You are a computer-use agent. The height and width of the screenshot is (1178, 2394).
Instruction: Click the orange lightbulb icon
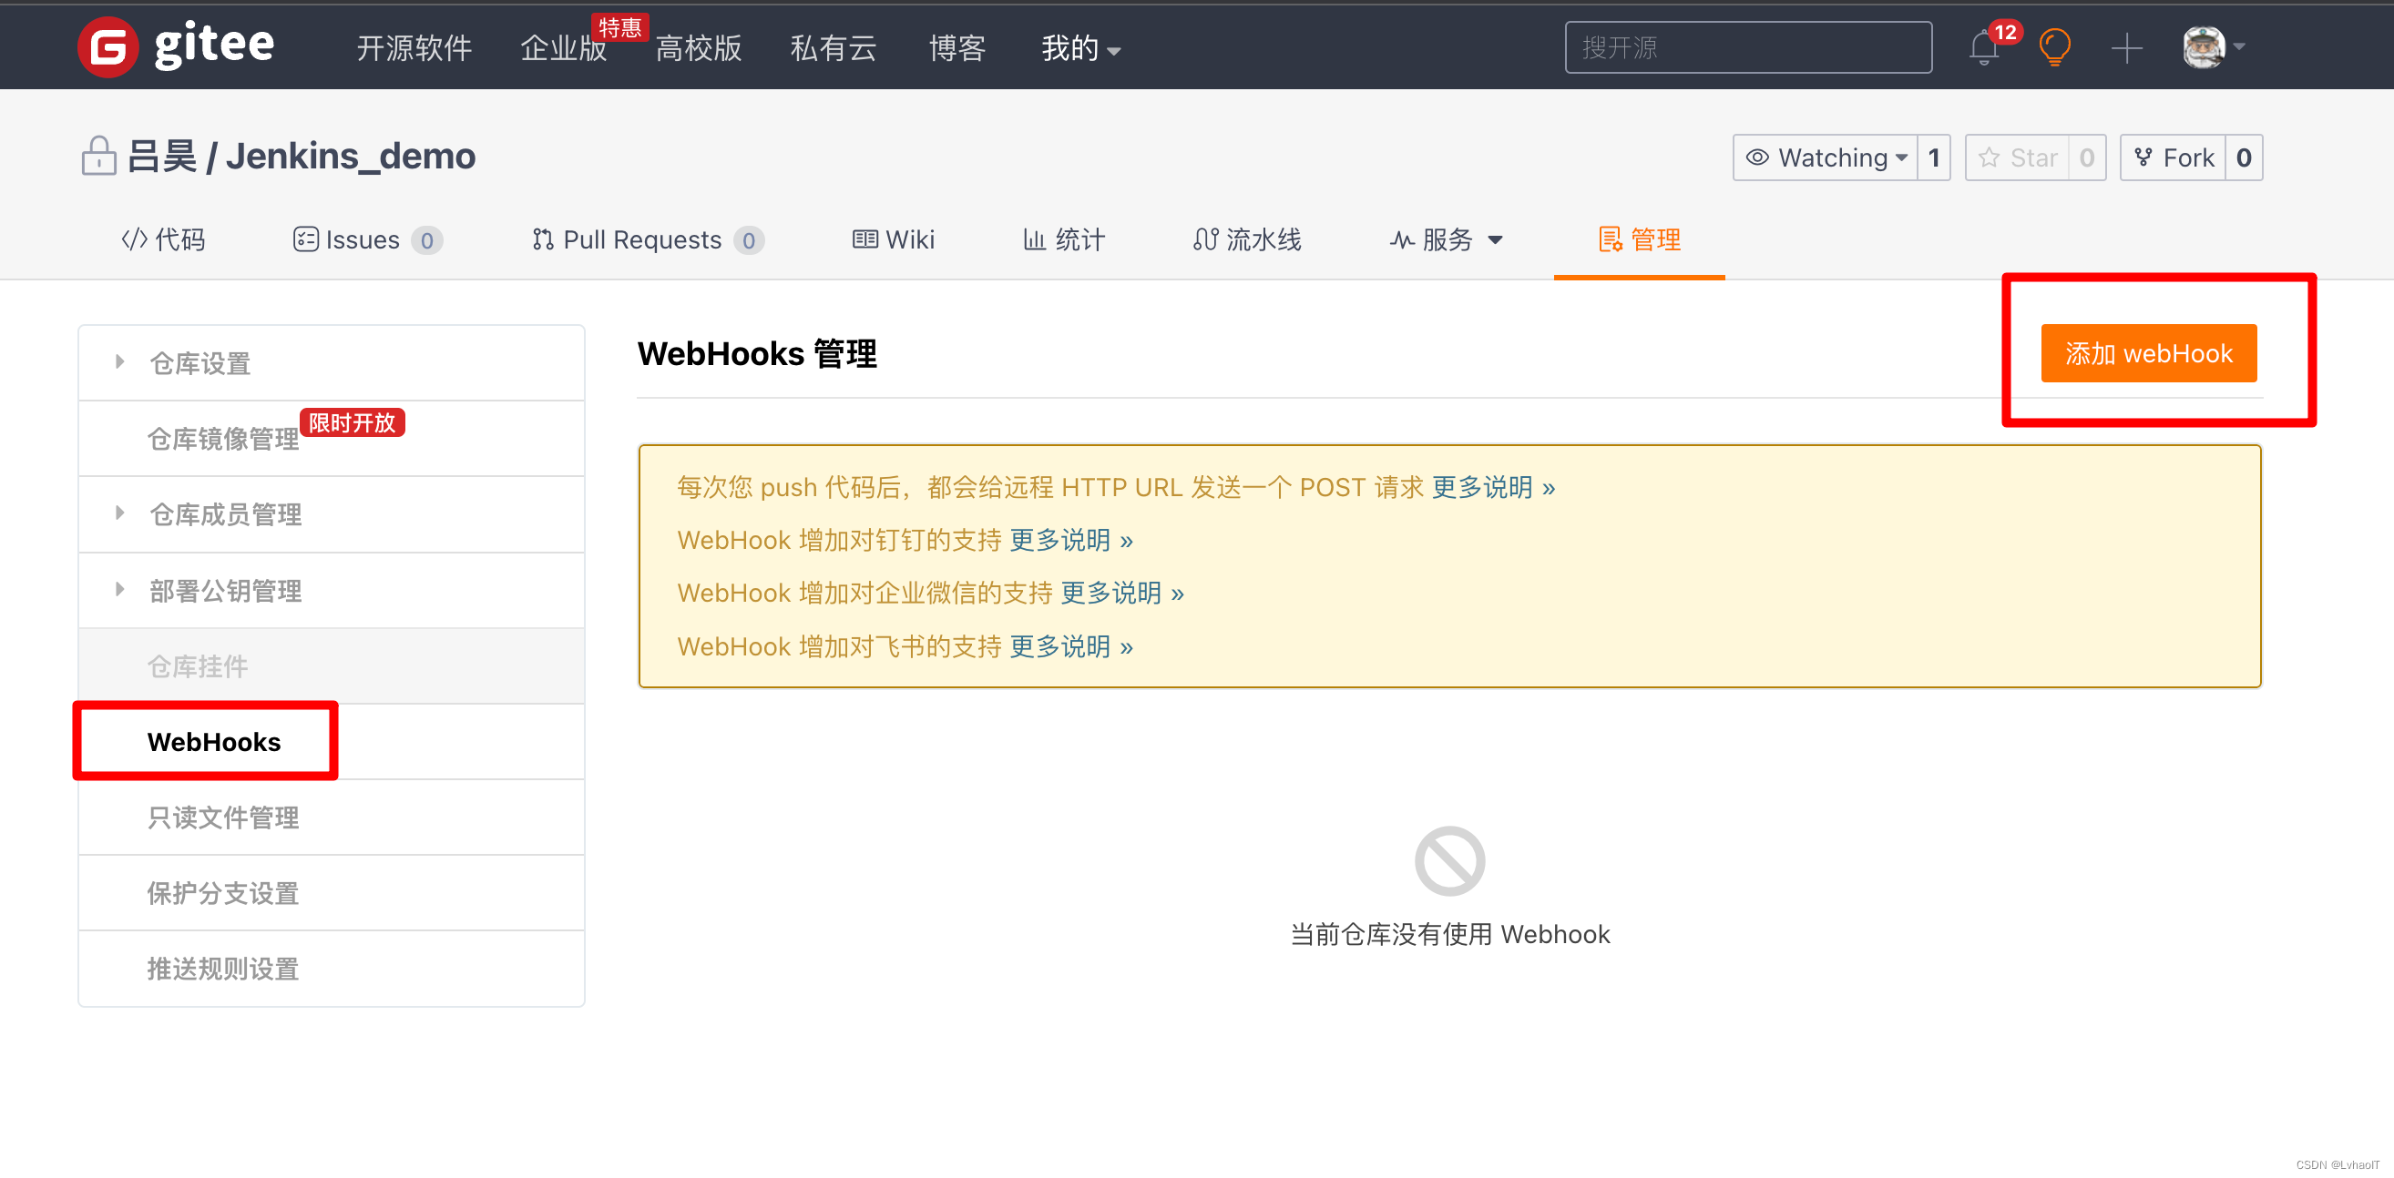pos(2054,46)
